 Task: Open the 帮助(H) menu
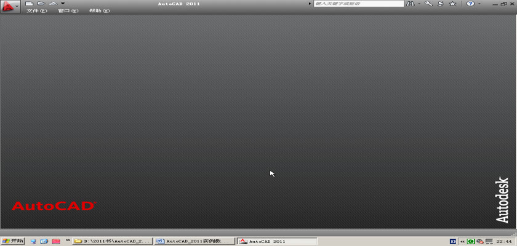(99, 10)
